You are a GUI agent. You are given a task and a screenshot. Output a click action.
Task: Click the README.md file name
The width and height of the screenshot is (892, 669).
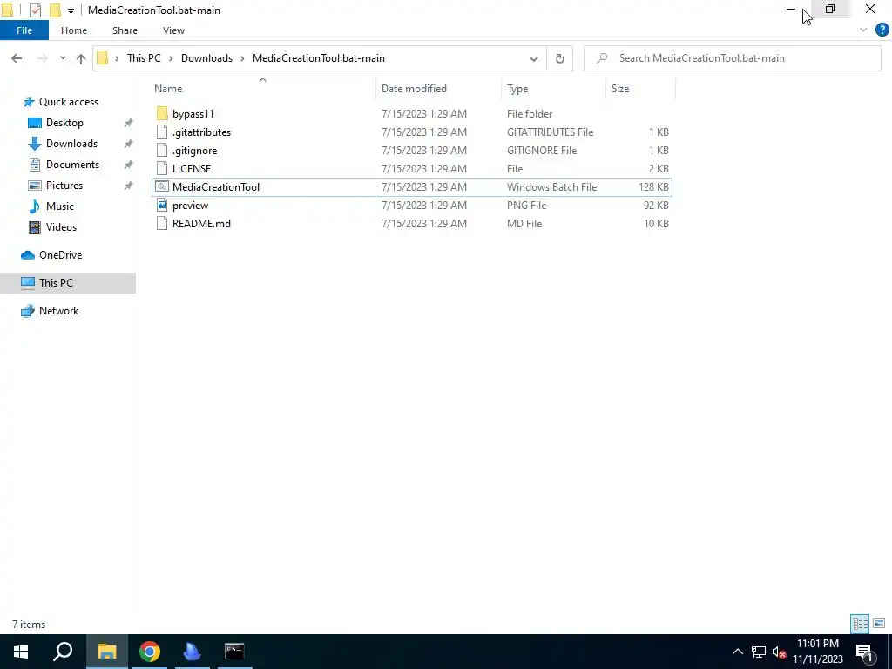coord(201,224)
